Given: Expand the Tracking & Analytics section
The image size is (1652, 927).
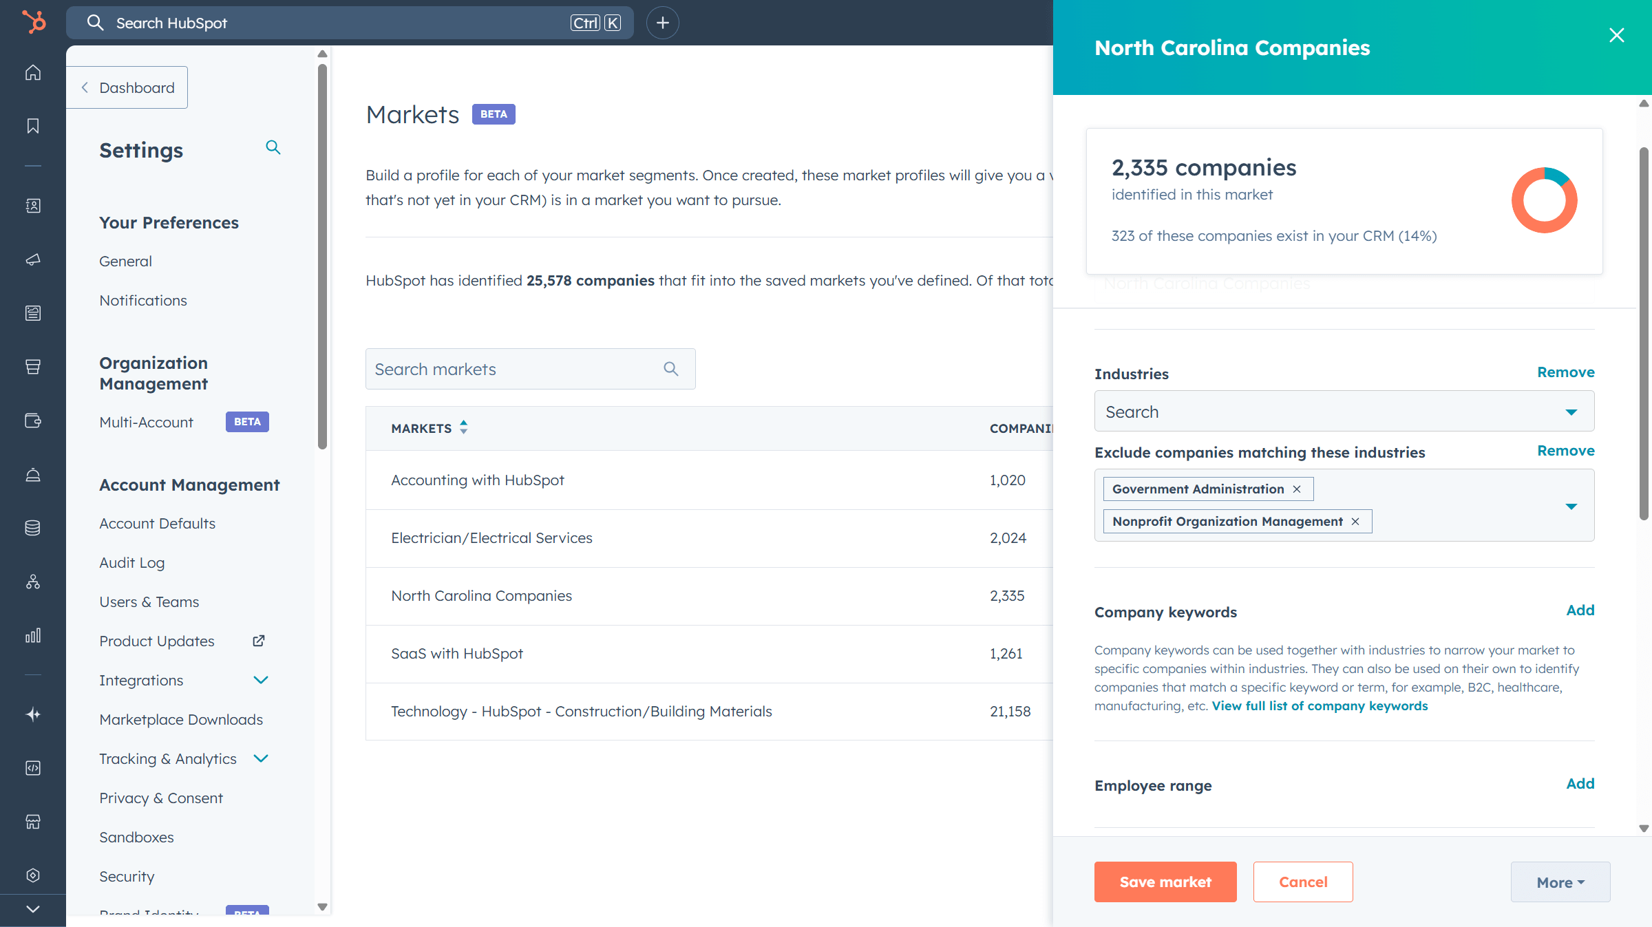Looking at the screenshot, I should tap(261, 758).
